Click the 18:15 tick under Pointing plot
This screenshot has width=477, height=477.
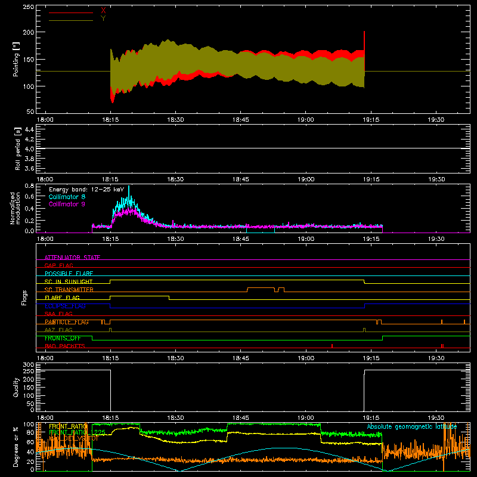pyautogui.click(x=110, y=120)
